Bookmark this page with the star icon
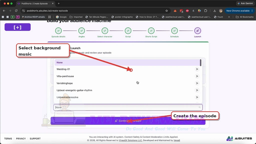The width and height of the screenshot is (256, 144). [166, 11]
